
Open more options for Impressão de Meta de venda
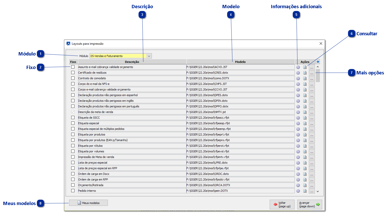coord(312,157)
